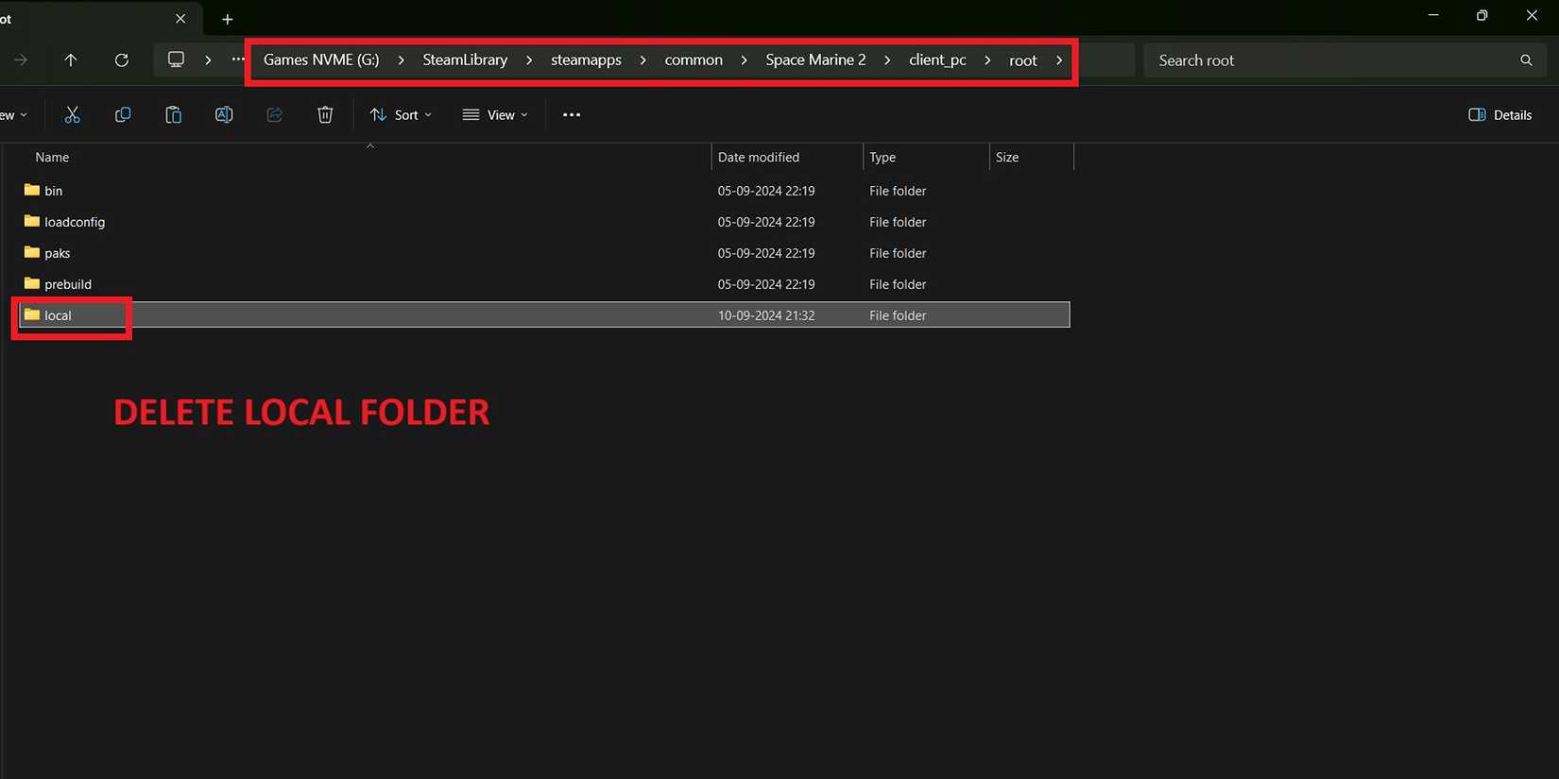Toggle the Details pane
The image size is (1559, 779).
tap(1499, 114)
